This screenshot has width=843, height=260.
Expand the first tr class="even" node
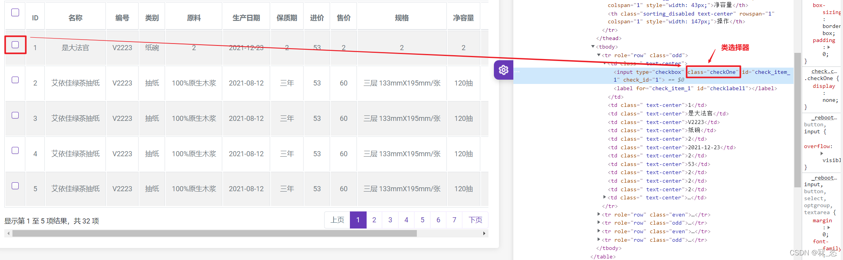[599, 215]
